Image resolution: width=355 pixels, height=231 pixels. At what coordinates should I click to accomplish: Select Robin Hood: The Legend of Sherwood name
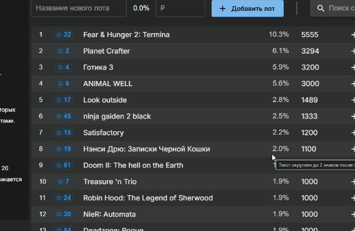click(148, 198)
